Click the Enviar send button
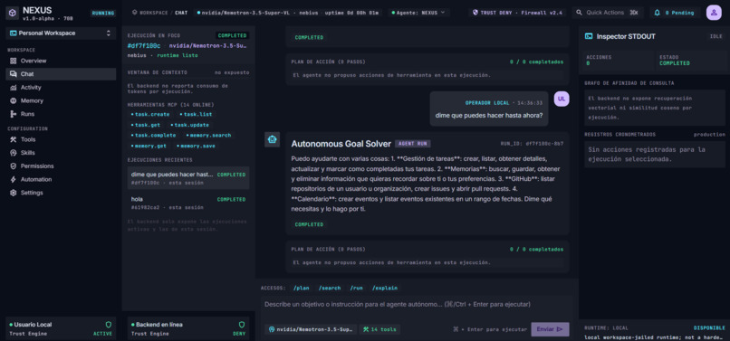The width and height of the screenshot is (730, 341). (x=550, y=329)
